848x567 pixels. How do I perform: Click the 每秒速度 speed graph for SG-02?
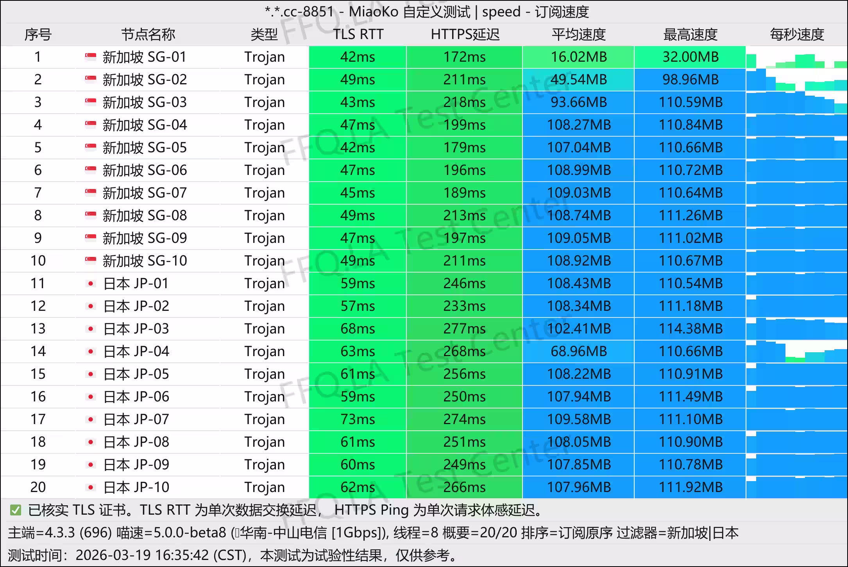(797, 80)
